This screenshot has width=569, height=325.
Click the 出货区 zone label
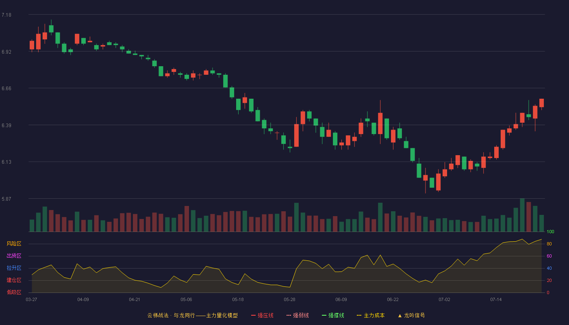(x=14, y=256)
